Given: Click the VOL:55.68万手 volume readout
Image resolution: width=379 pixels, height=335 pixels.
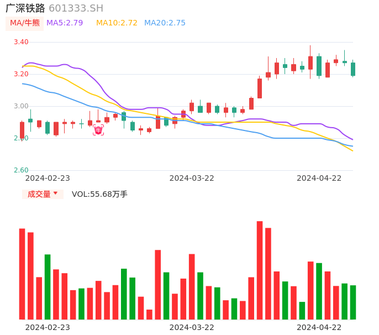Looking at the screenshot, I should pos(99,194).
